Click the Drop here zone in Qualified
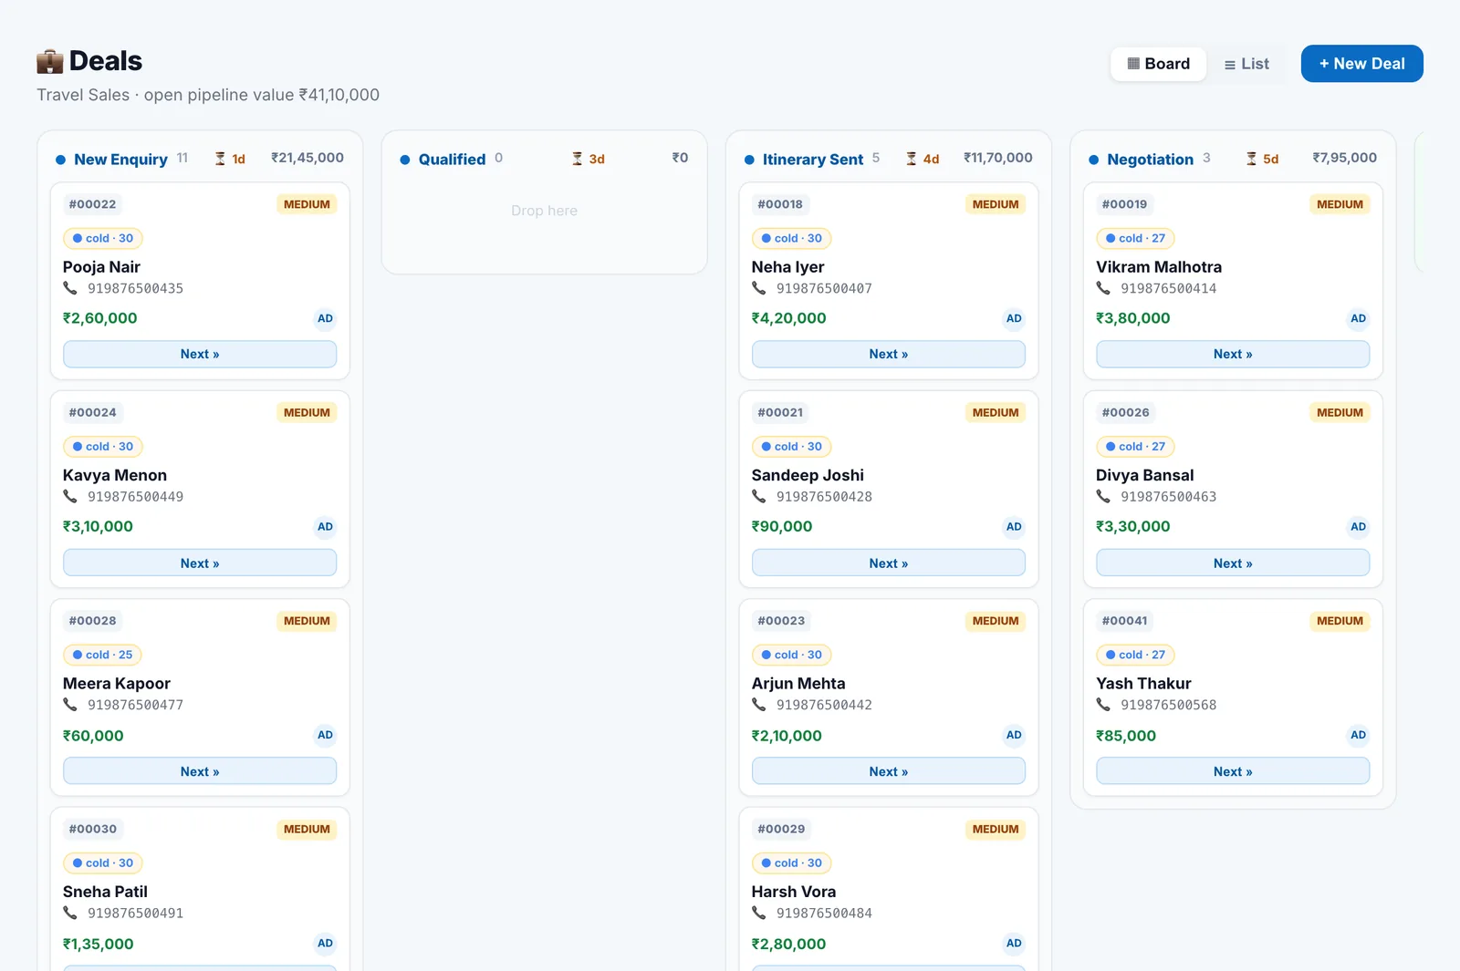1460x971 pixels. click(544, 211)
